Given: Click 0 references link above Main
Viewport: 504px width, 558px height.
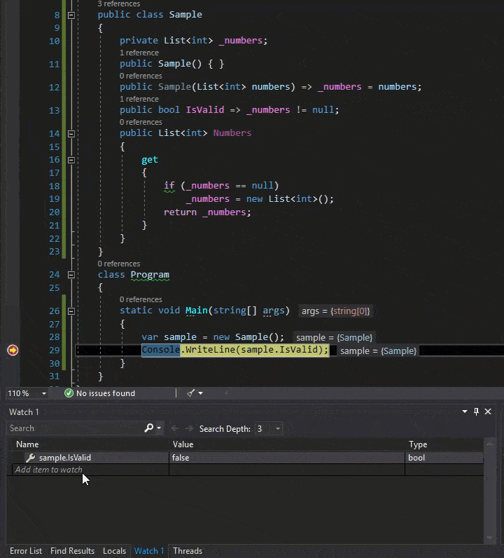Looking at the screenshot, I should pyautogui.click(x=141, y=299).
